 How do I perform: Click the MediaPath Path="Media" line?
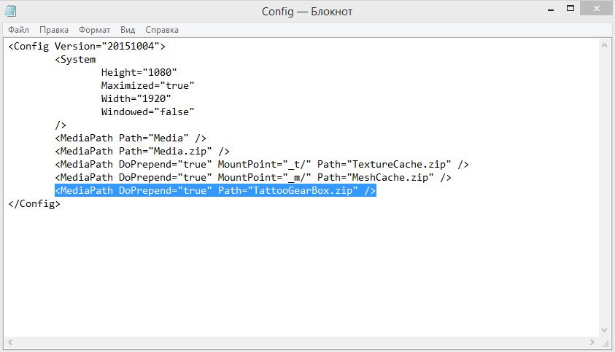coord(130,138)
